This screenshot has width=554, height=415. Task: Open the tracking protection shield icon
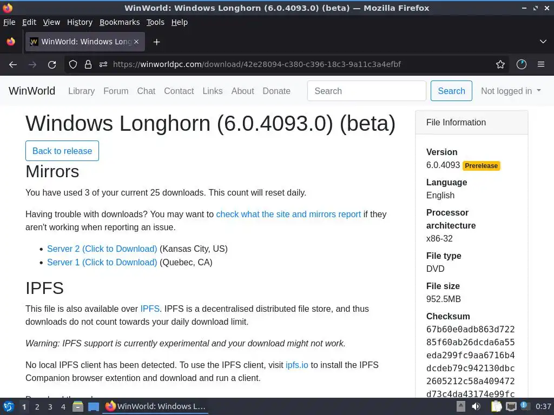click(x=73, y=65)
